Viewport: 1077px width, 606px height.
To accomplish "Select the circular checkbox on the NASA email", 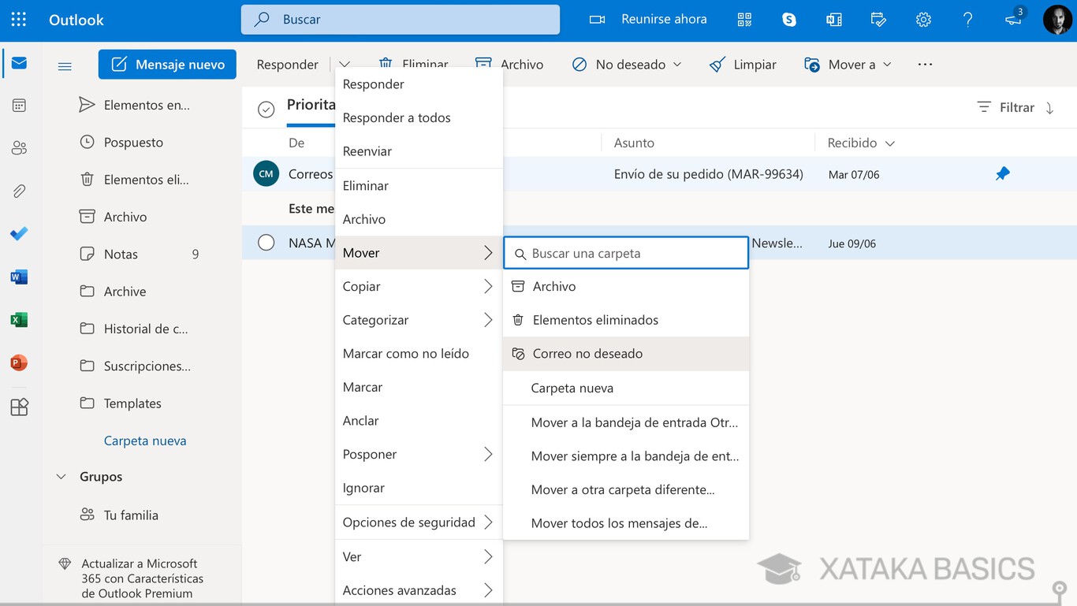I will (265, 243).
